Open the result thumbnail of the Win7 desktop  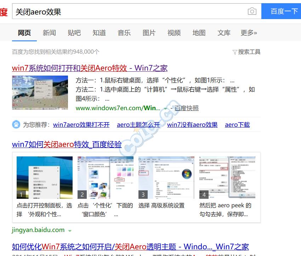40,93
